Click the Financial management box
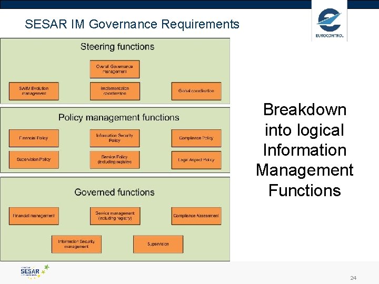Image resolution: width=379 pixels, height=284 pixels. [34, 216]
